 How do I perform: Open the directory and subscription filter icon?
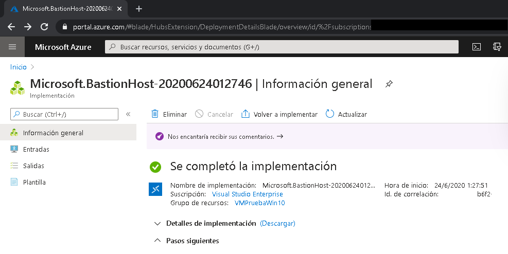tap(497, 47)
